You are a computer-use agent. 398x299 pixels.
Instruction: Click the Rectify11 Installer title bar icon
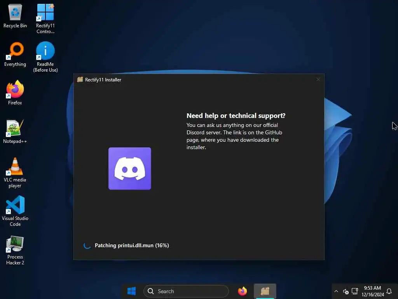tap(80, 79)
